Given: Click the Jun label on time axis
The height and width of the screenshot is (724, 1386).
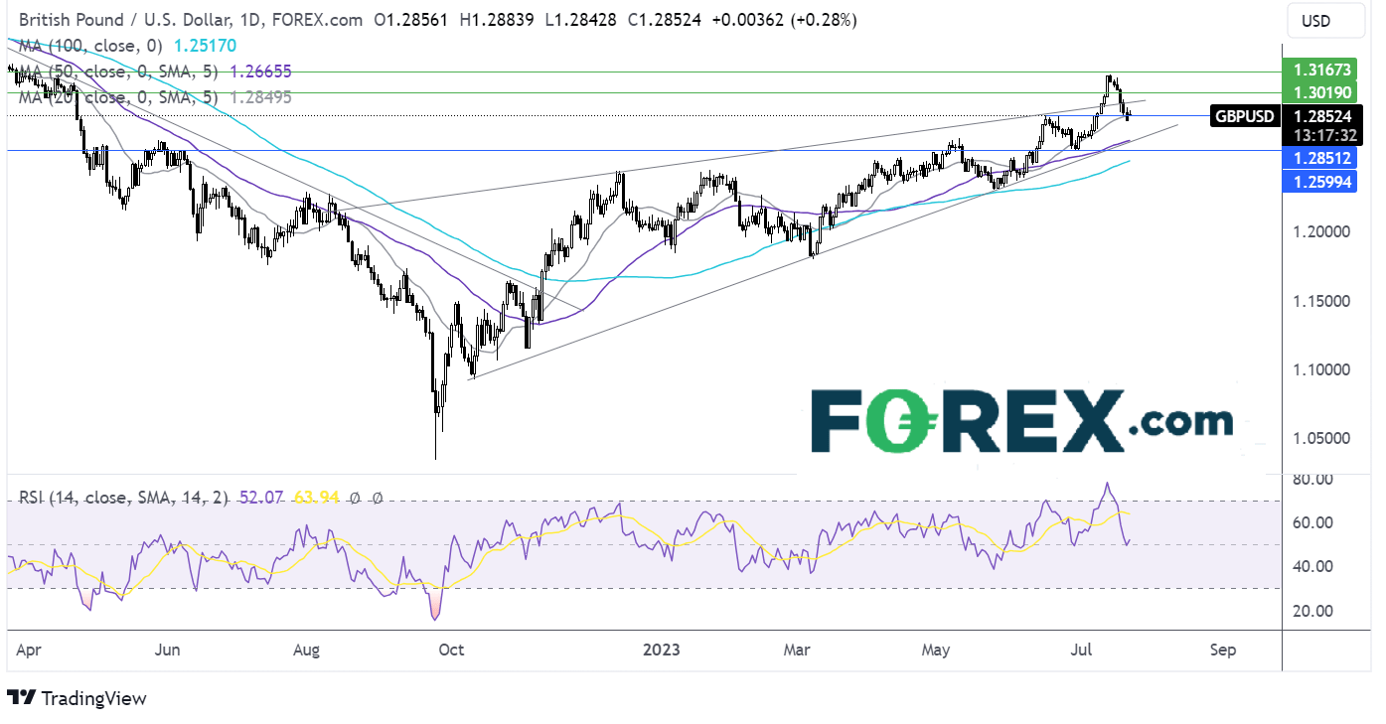Looking at the screenshot, I should tap(168, 650).
